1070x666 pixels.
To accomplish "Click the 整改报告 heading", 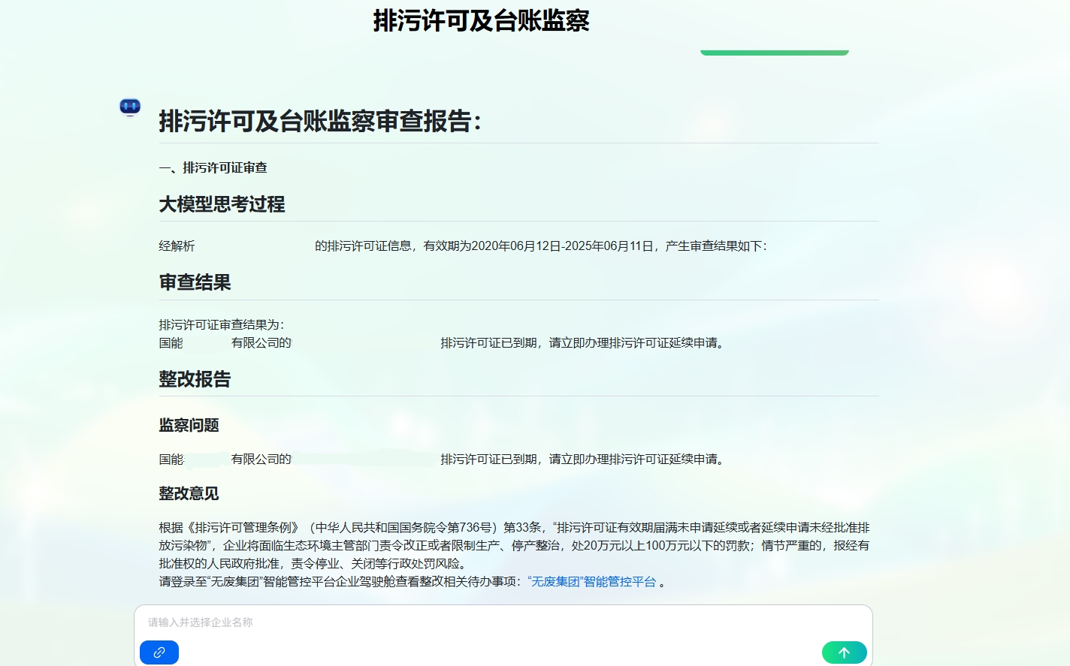I will point(195,379).
